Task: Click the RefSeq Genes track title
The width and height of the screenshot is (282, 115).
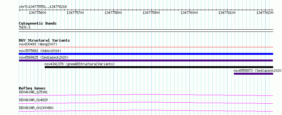Action: point(32,88)
